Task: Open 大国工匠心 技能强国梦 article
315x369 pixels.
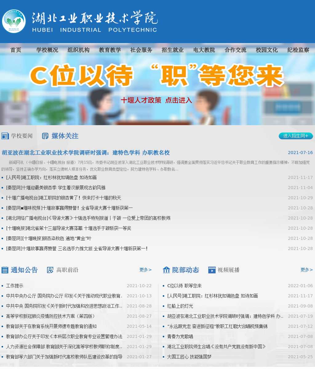Action: coord(189,357)
